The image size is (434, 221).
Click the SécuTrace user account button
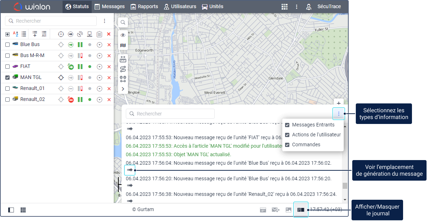point(323,7)
